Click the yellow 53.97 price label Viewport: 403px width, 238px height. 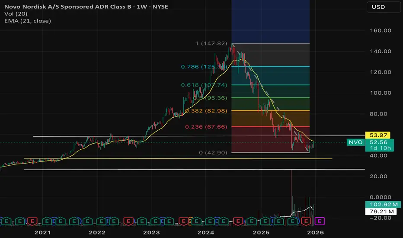(378, 135)
